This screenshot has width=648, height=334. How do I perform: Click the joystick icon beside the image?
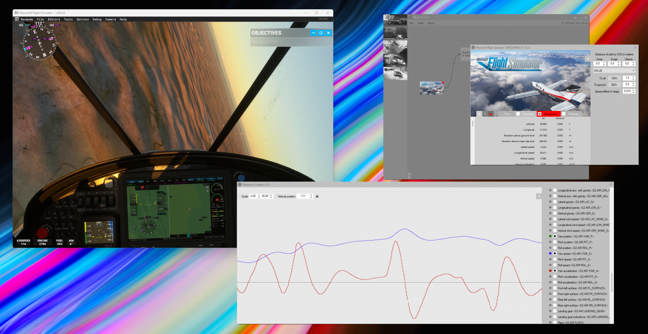tap(587, 71)
